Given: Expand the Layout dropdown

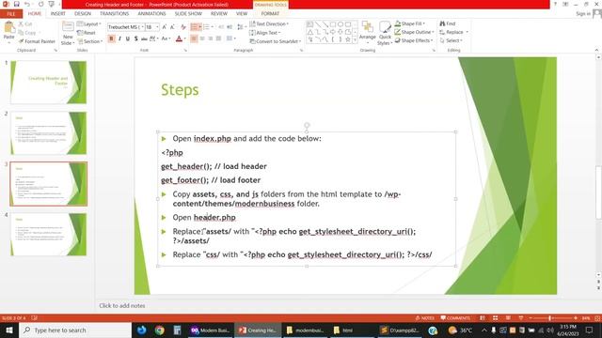Looking at the screenshot, I should [x=89, y=24].
